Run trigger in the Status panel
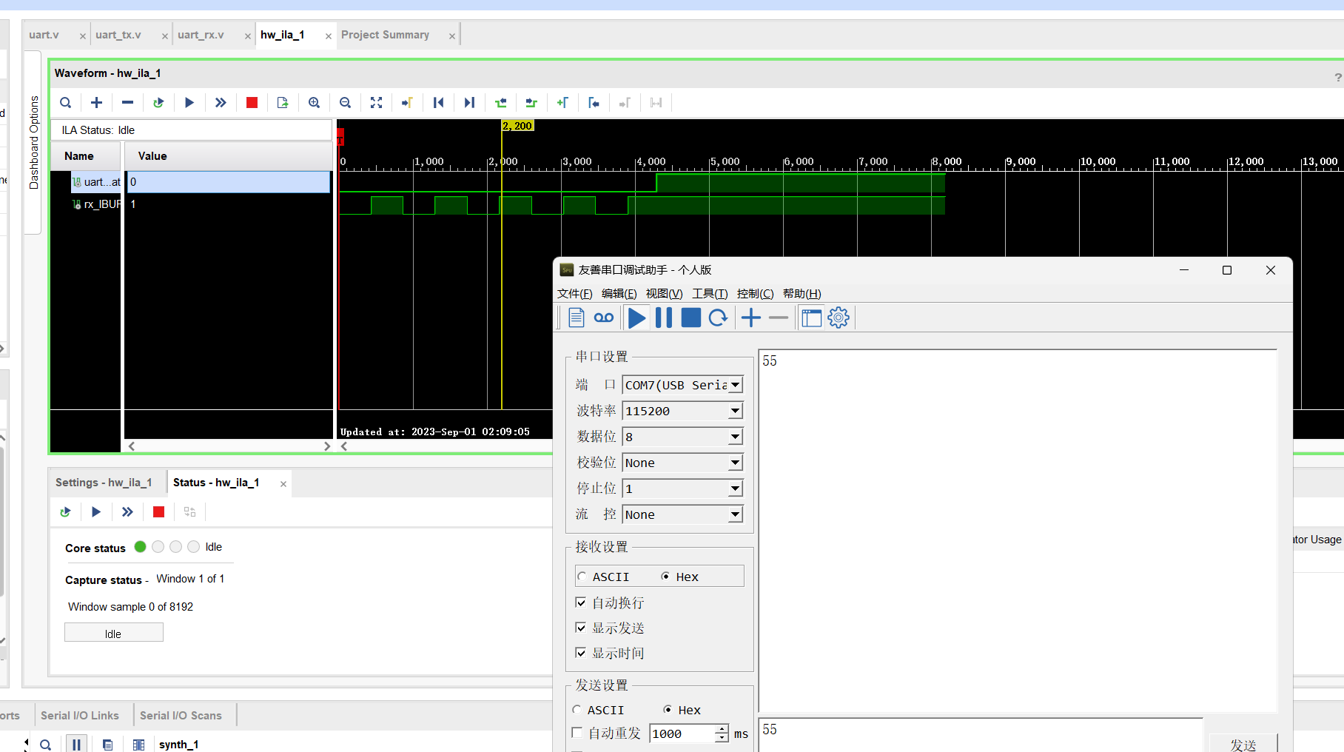1344x752 pixels. pos(96,511)
